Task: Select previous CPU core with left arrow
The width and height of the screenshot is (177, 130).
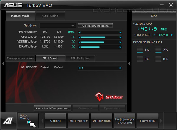Action: 155,35
